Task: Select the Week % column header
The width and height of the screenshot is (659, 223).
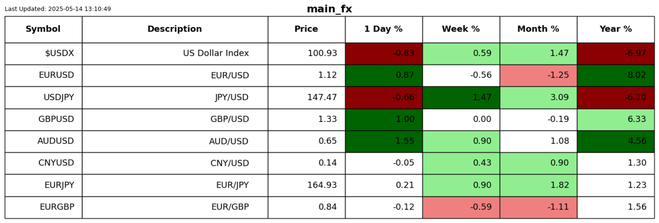Action: 461,29
